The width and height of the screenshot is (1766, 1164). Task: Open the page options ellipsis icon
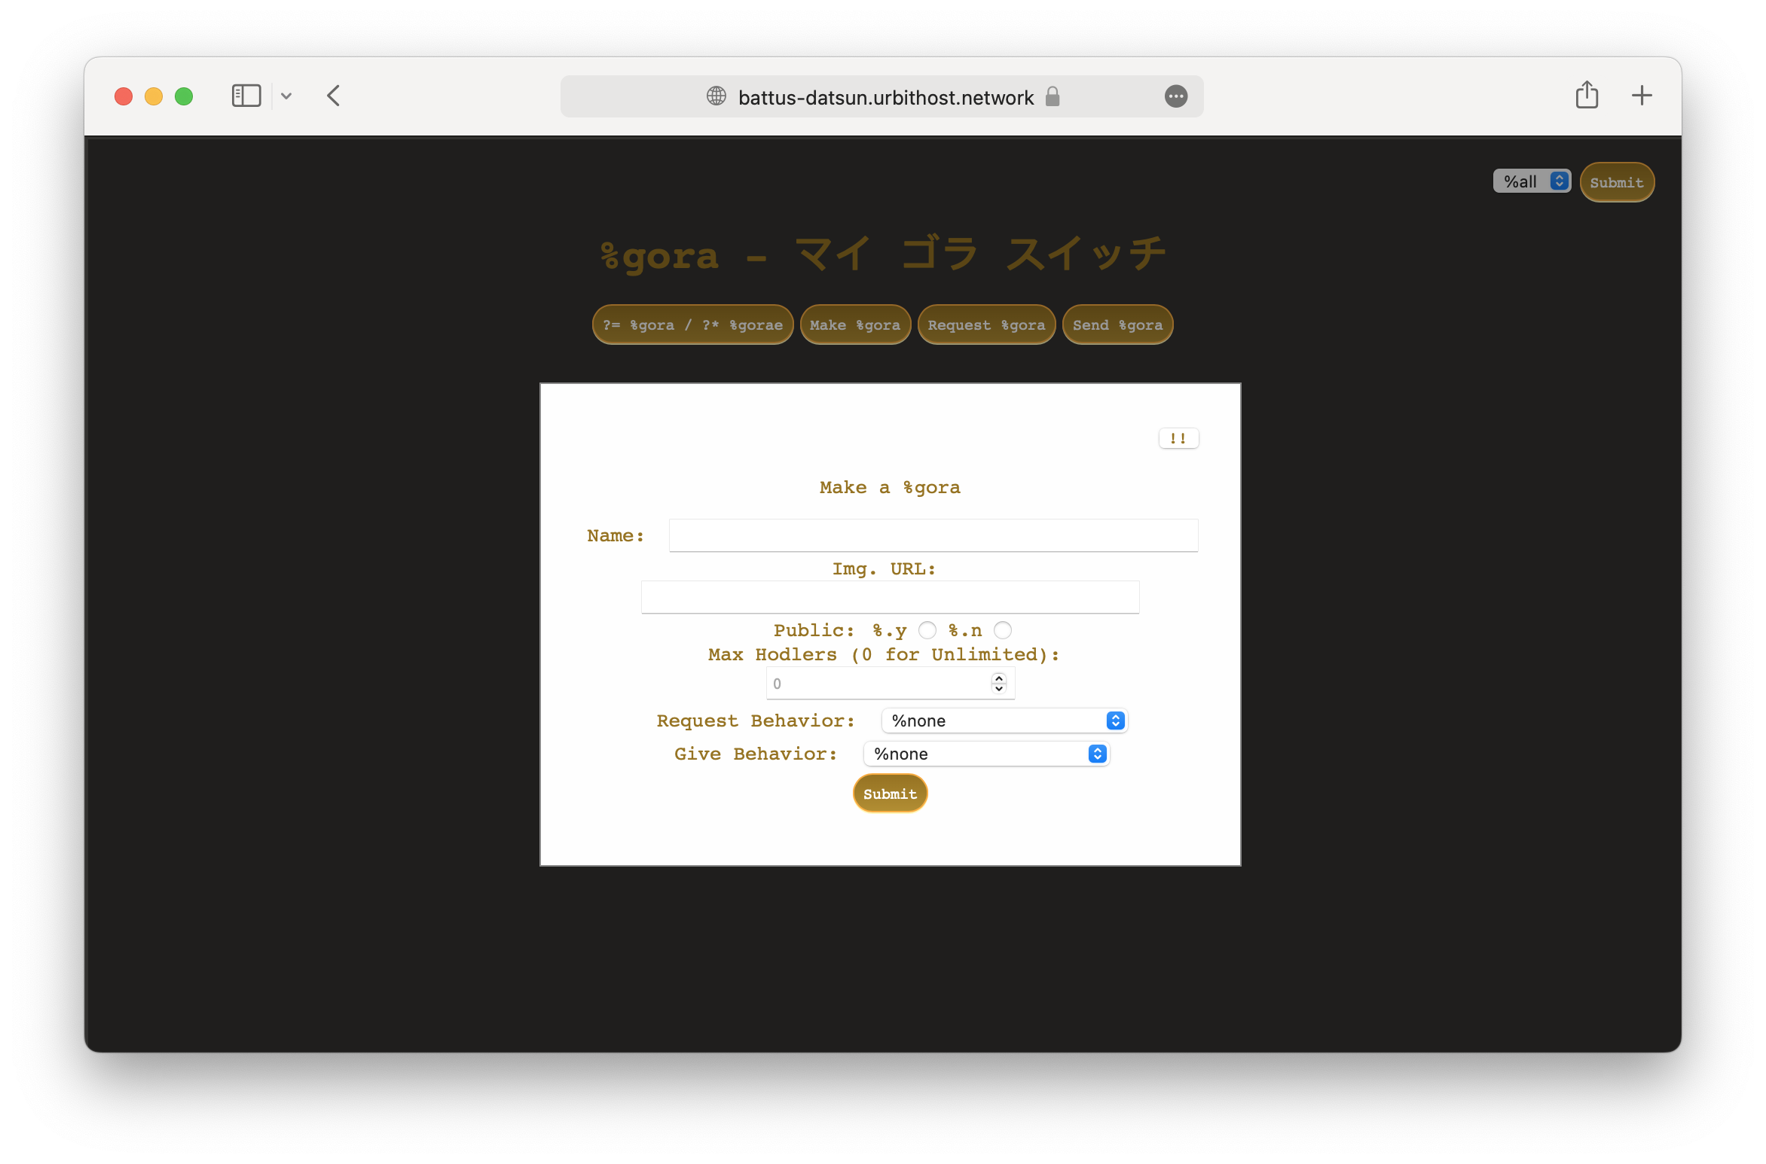tap(1176, 96)
